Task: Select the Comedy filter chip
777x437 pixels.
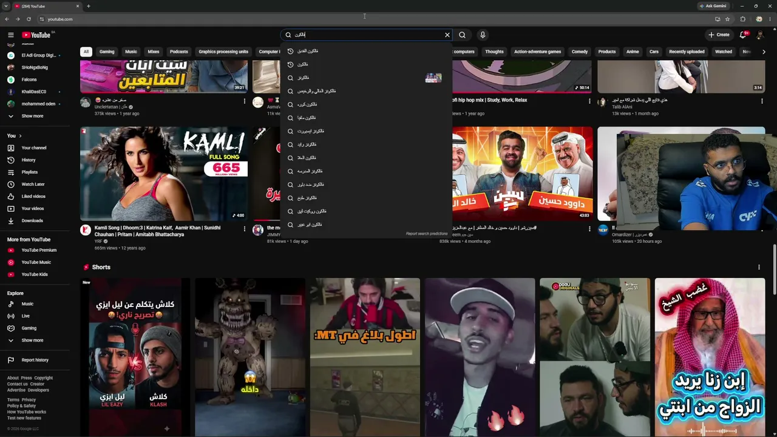Action: click(x=580, y=52)
